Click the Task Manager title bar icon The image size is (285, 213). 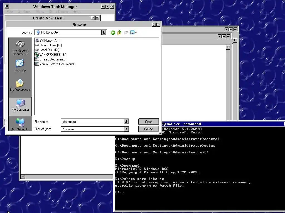(7, 7)
